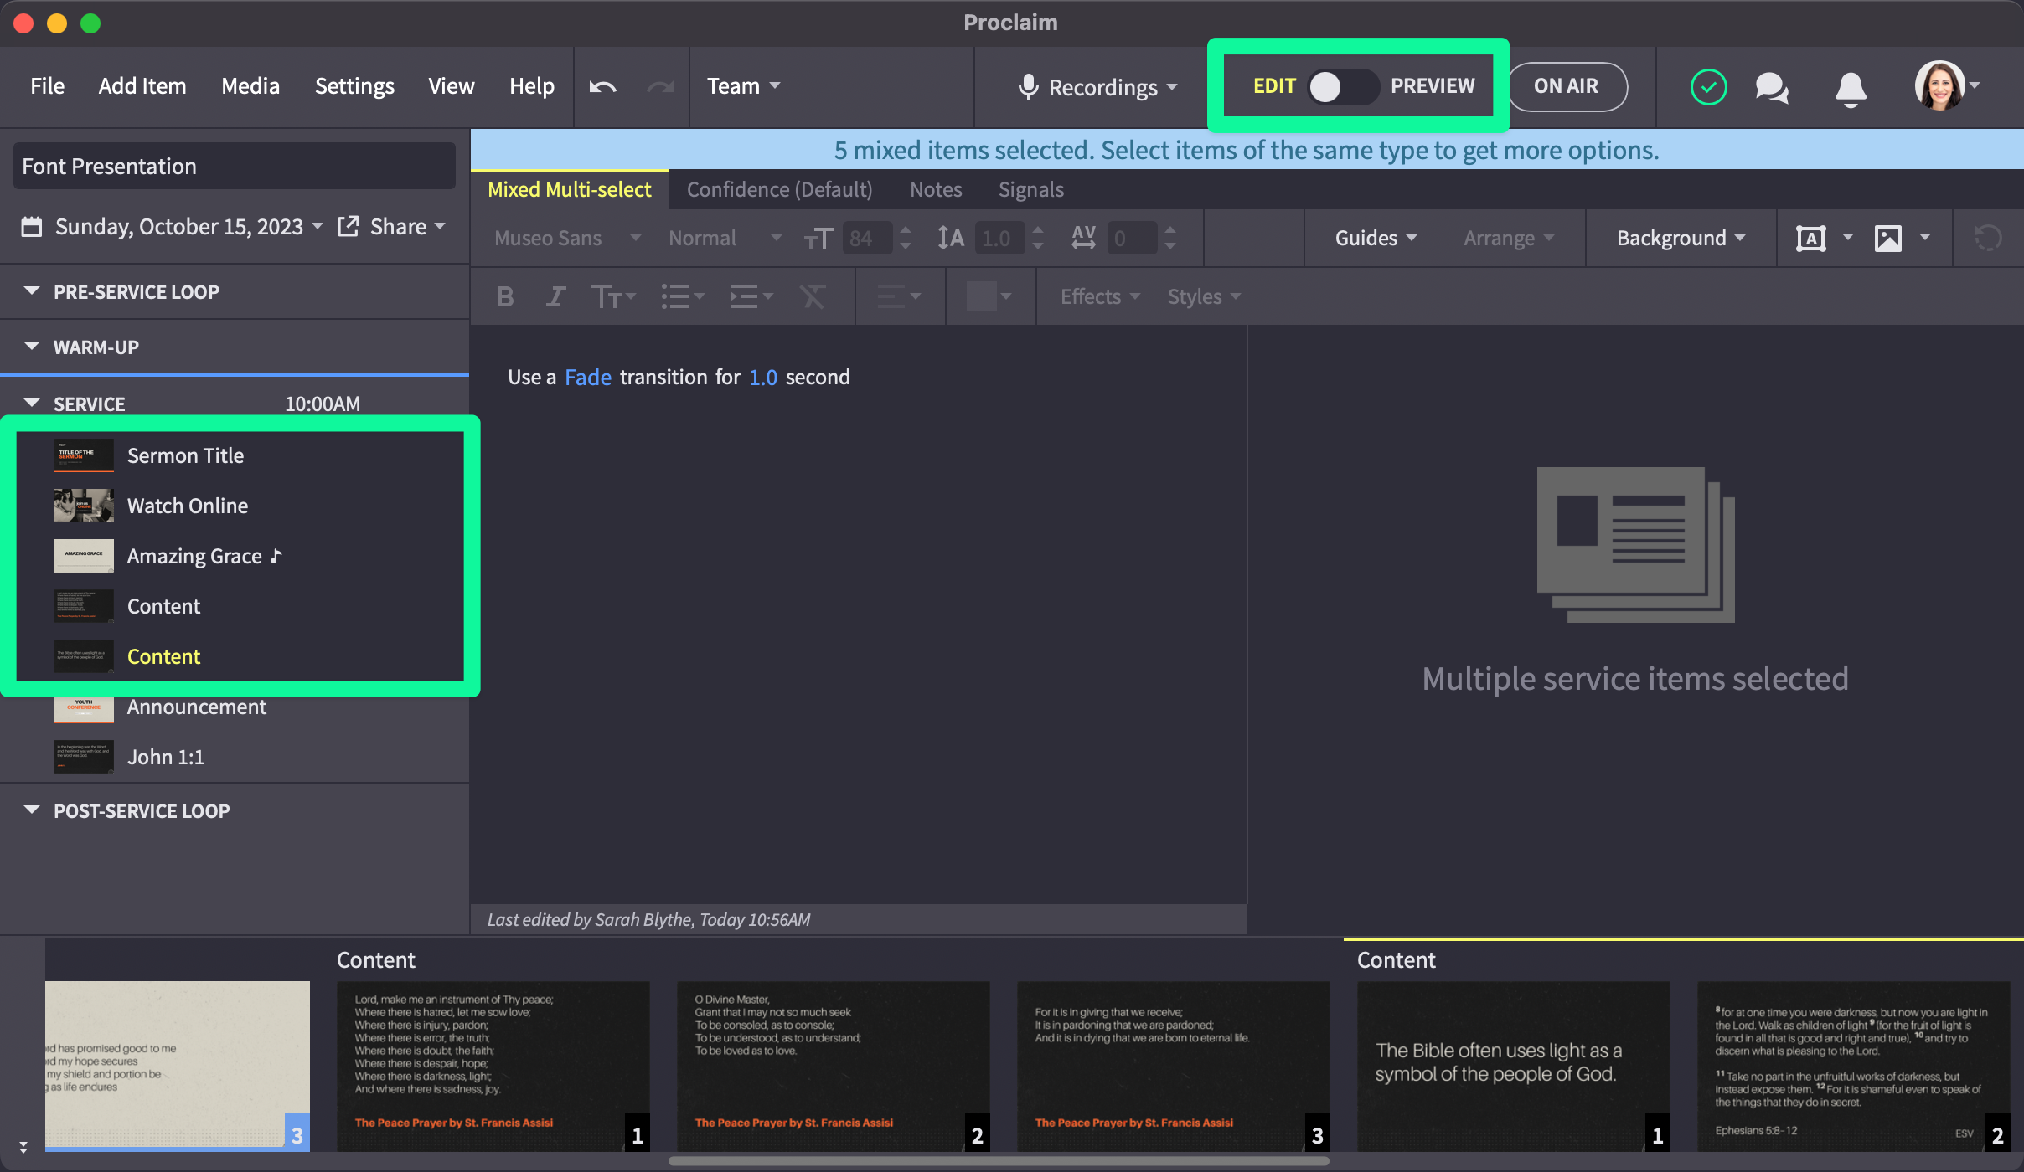The image size is (2024, 1172).
Task: Open the Media menu
Action: click(x=250, y=86)
